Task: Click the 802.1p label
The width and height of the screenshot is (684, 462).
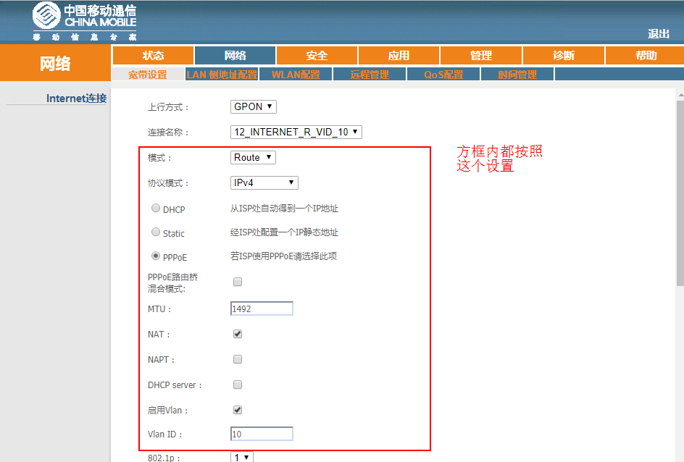Action: pyautogui.click(x=164, y=458)
